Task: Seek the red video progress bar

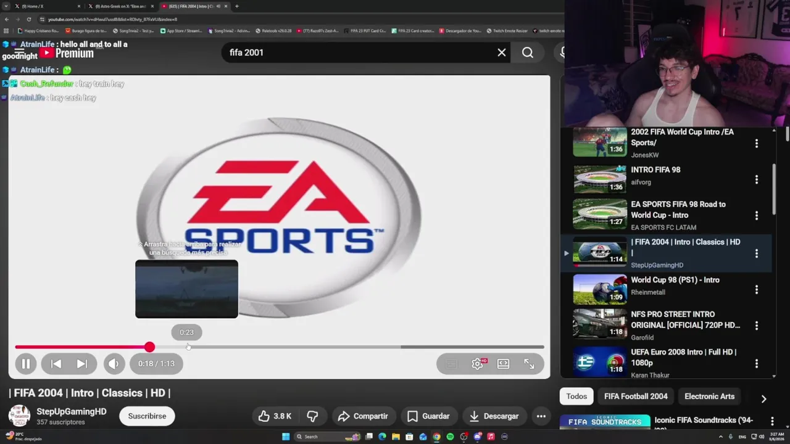Action: [x=280, y=347]
